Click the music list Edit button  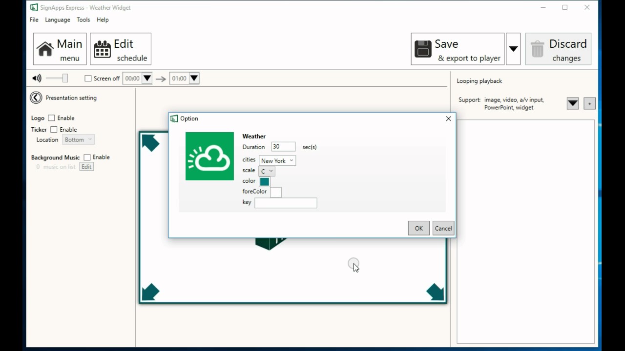86,167
